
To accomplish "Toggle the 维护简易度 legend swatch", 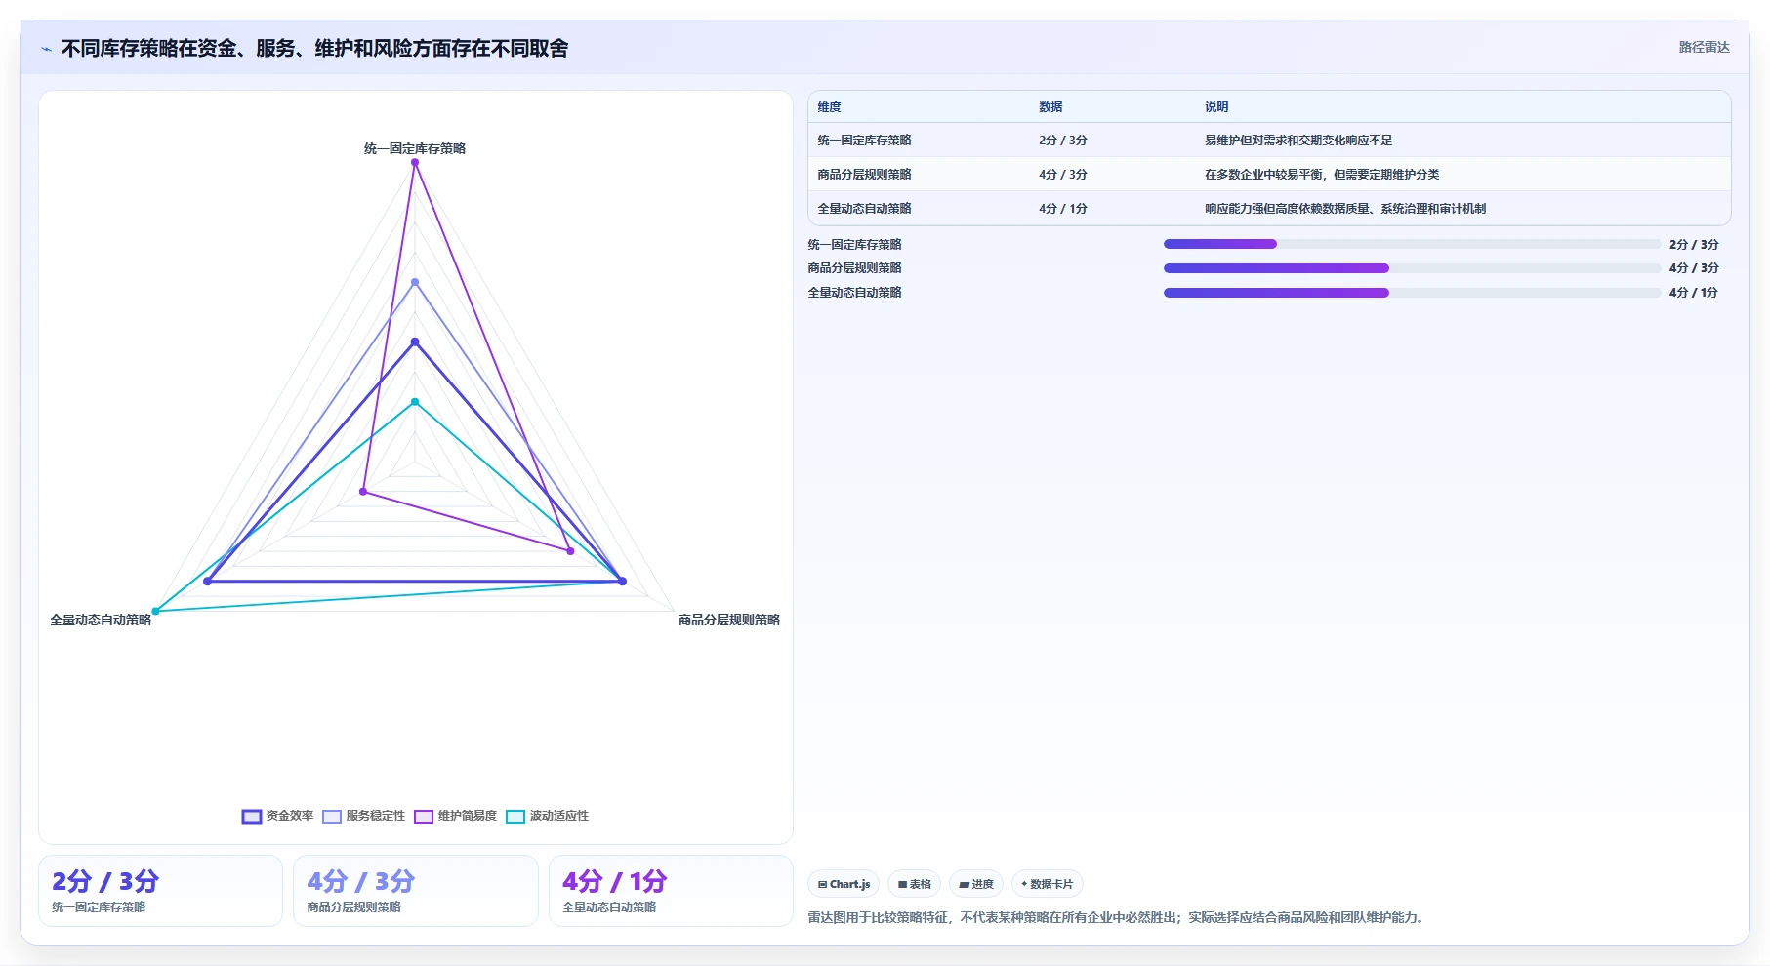I will pyautogui.click(x=424, y=817).
